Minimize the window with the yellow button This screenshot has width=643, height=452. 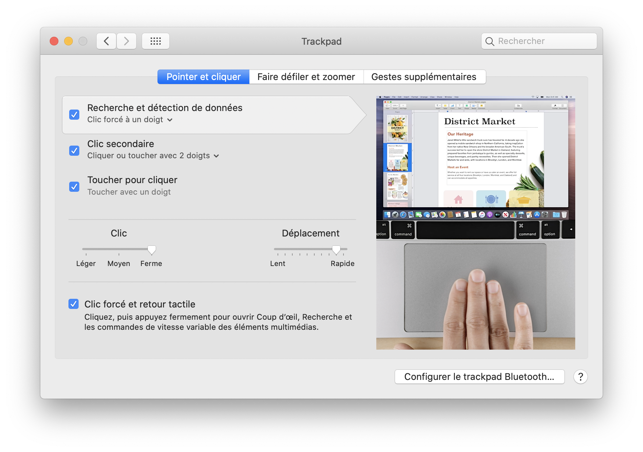click(x=68, y=41)
